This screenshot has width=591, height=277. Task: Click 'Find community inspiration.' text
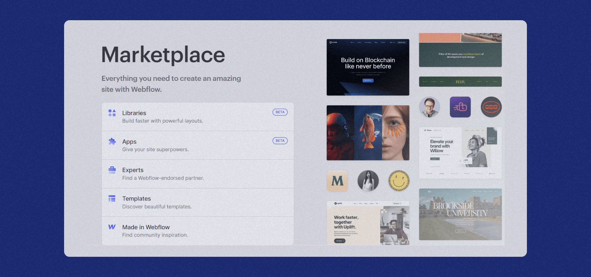(x=155, y=235)
